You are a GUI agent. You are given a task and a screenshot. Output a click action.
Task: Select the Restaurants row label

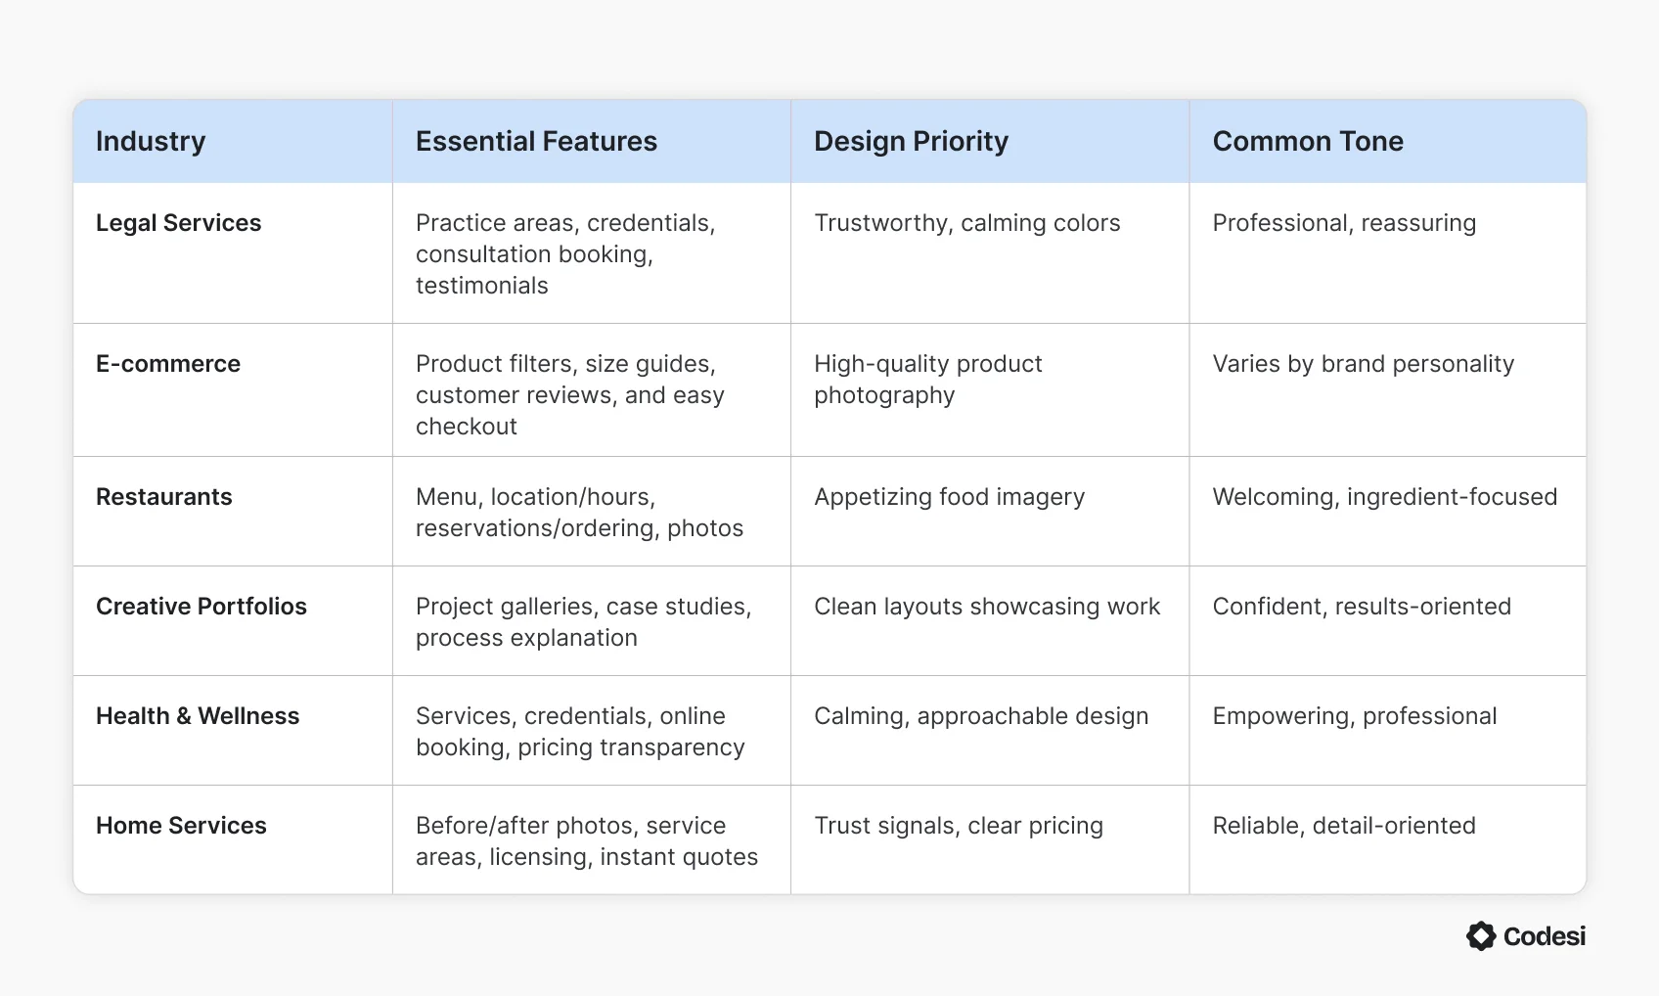(164, 497)
